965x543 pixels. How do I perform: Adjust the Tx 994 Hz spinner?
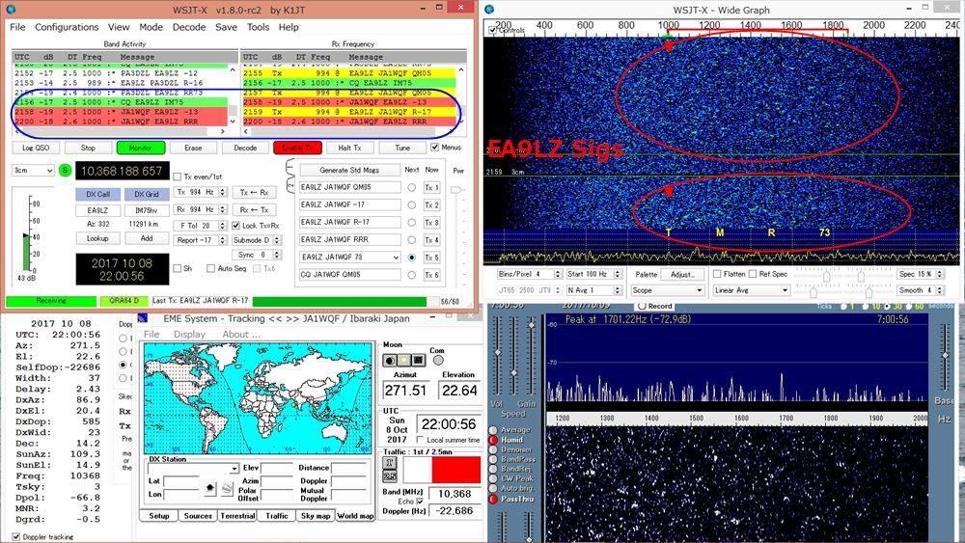pos(223,192)
